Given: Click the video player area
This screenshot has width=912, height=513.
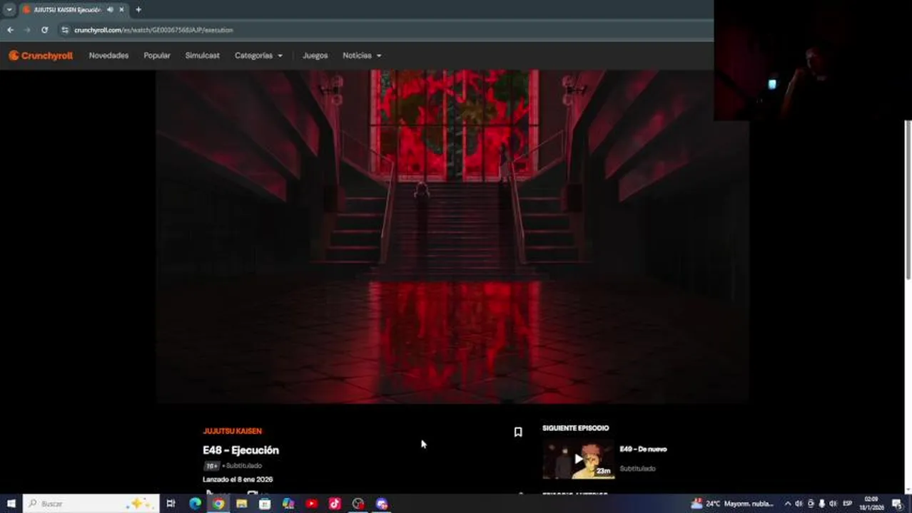Looking at the screenshot, I should click(452, 237).
